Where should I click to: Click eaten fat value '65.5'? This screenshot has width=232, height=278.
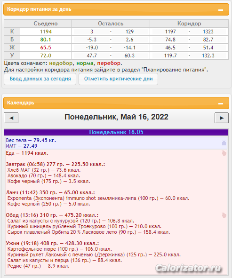[46, 48]
